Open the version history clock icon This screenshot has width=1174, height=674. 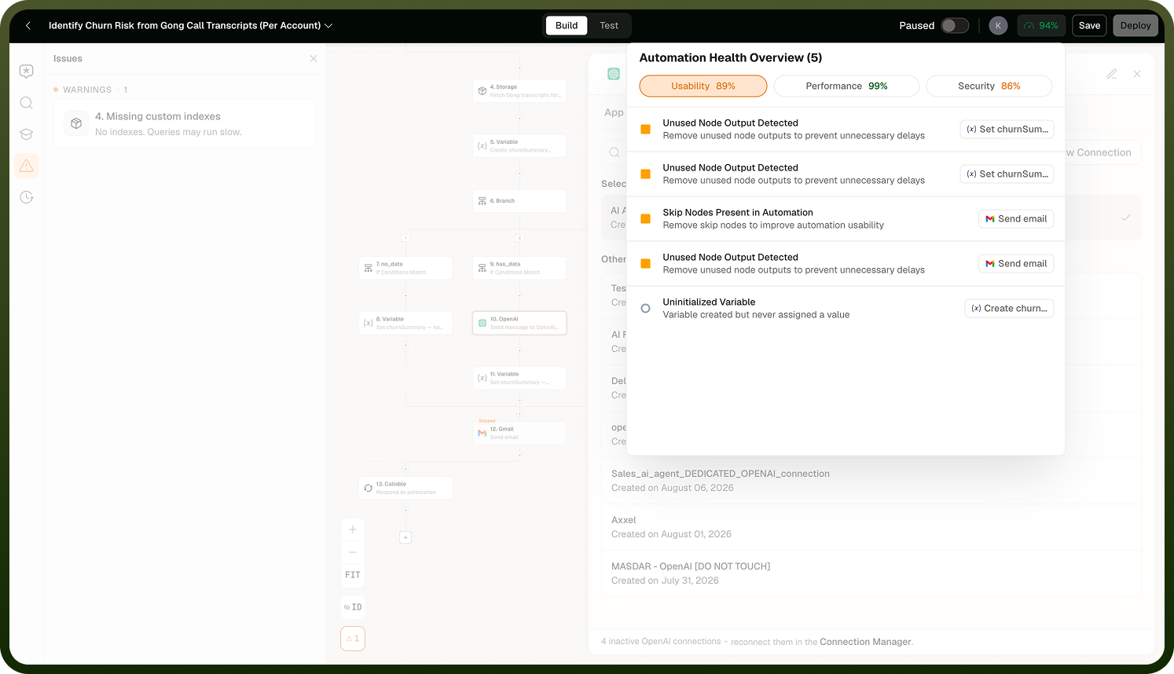pos(27,197)
